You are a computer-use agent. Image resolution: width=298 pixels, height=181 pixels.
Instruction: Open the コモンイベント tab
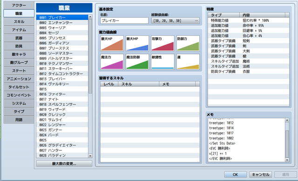click(19, 95)
